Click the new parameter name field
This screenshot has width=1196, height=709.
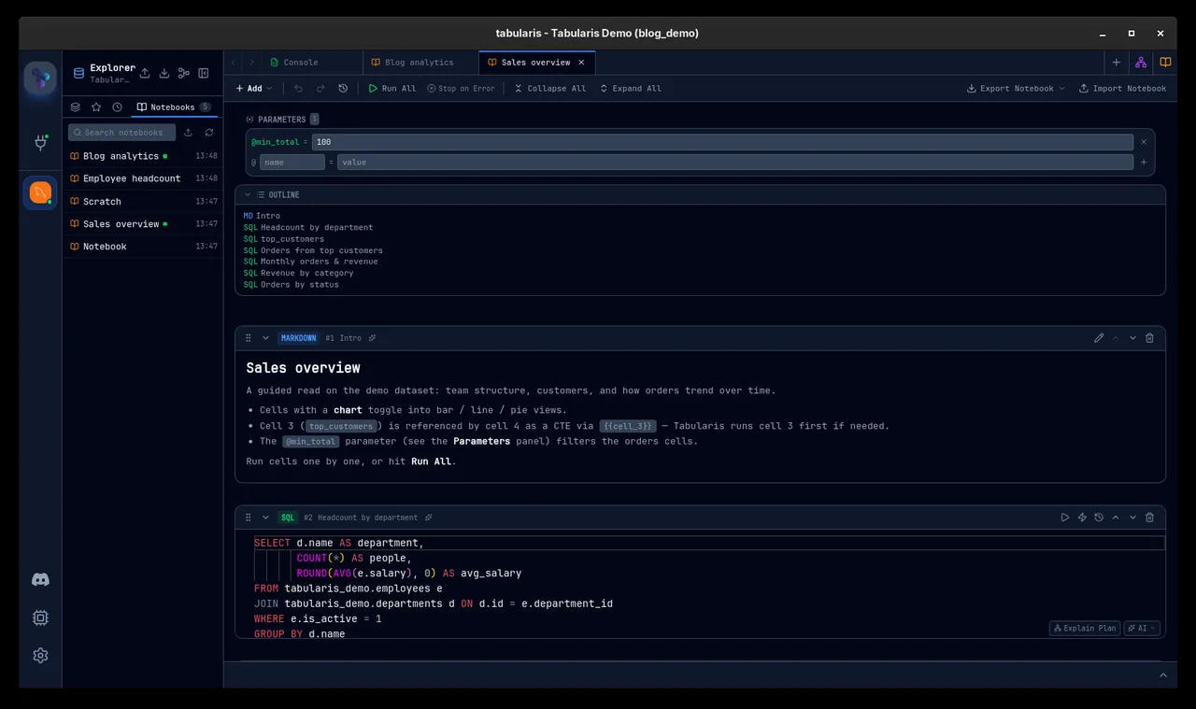292,163
